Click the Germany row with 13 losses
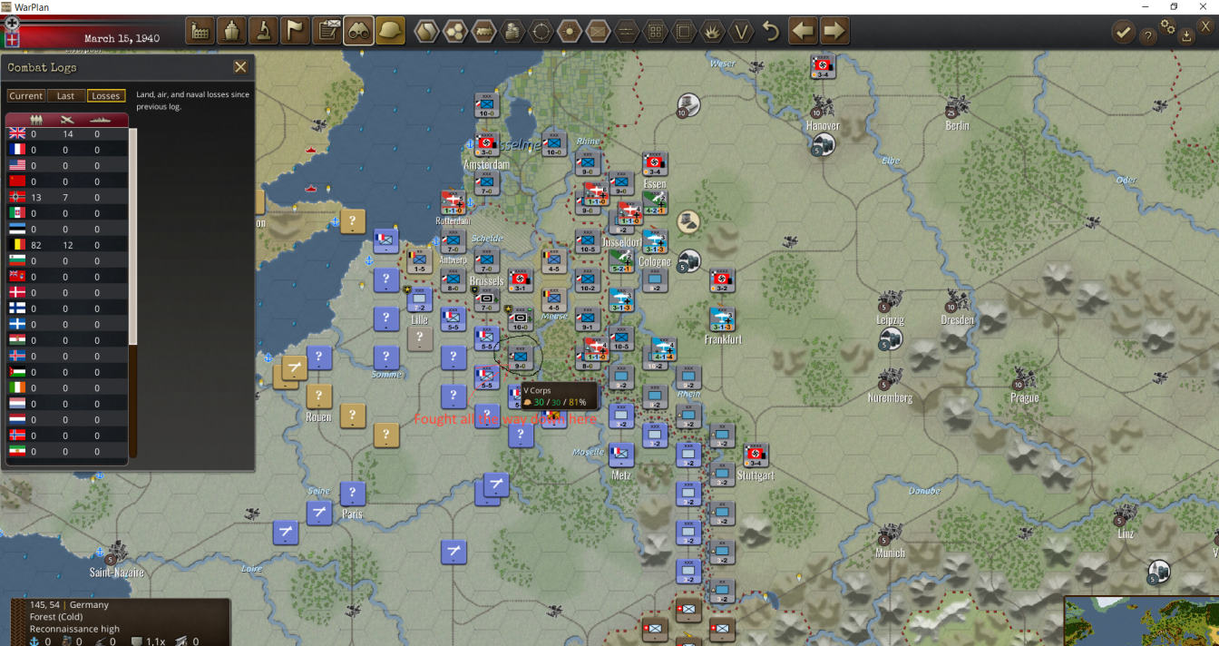The image size is (1219, 646). pos(67,198)
